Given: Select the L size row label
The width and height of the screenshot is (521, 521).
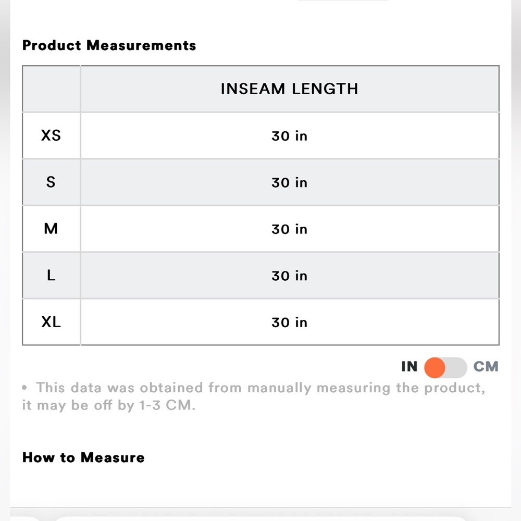Looking at the screenshot, I should 51,275.
